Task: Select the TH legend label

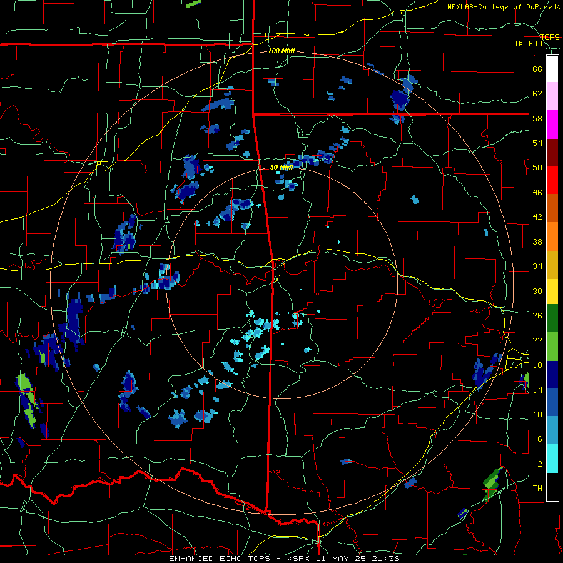Action: (x=537, y=488)
